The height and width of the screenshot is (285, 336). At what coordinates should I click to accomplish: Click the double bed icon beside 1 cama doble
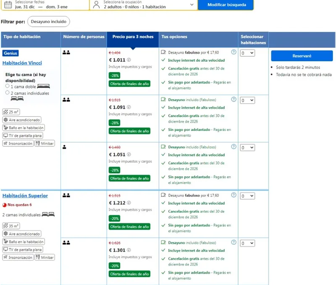click(44, 86)
